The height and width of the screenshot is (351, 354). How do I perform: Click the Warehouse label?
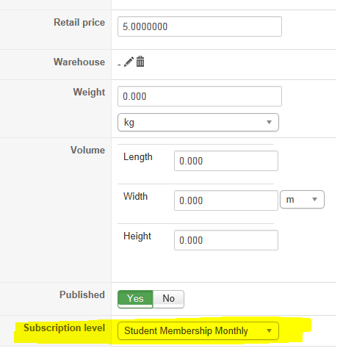coord(79,62)
